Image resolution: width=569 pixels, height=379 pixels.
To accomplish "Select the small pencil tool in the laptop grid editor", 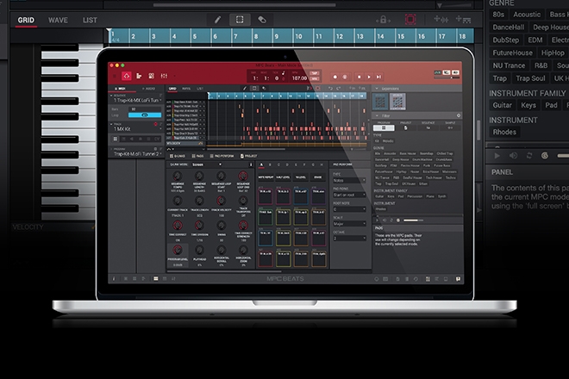I will (x=245, y=88).
